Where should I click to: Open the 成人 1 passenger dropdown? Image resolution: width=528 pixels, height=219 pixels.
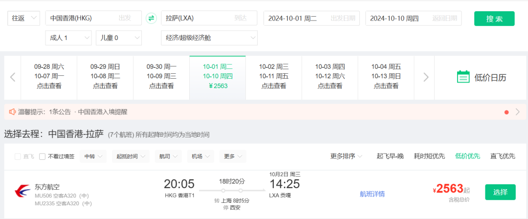tap(68, 38)
